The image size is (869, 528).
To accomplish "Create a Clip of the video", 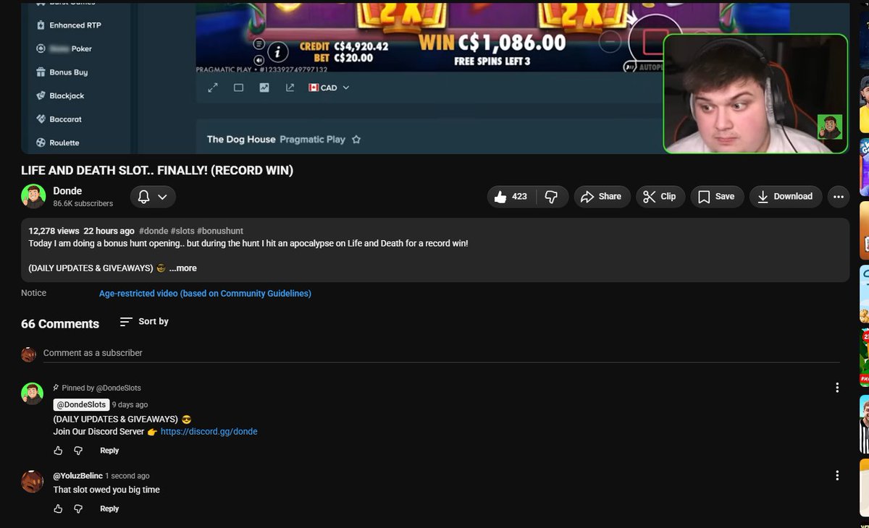I will (x=660, y=197).
